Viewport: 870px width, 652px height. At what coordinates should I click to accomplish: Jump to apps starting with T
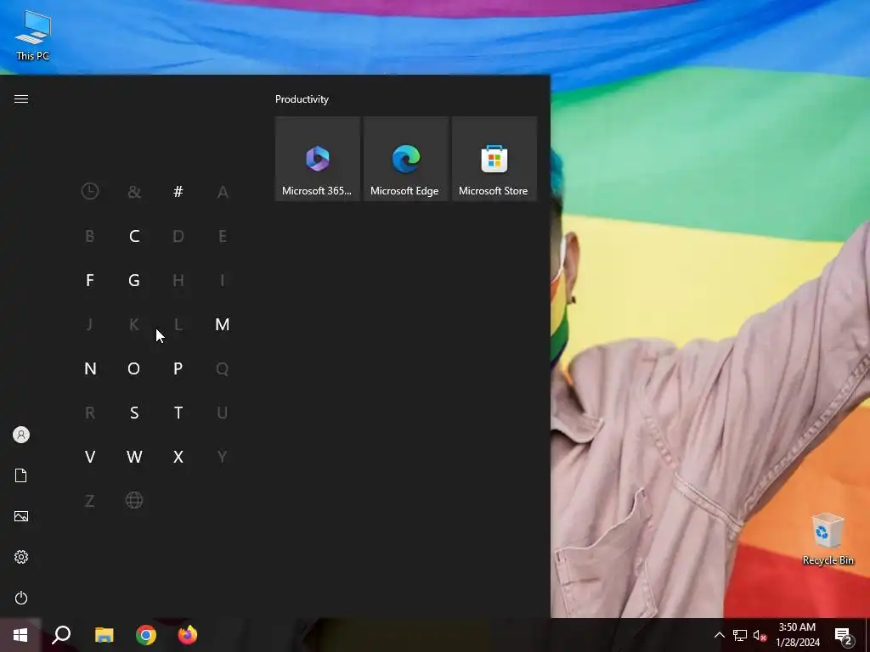tap(178, 413)
